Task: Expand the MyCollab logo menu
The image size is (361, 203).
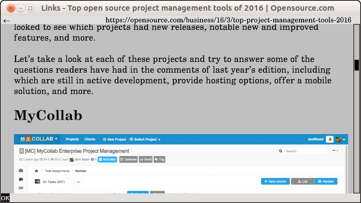Action: (39, 139)
